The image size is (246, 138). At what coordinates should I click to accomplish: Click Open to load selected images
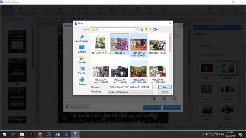[165, 87]
